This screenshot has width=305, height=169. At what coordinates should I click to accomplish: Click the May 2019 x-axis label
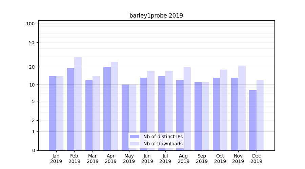129,159
